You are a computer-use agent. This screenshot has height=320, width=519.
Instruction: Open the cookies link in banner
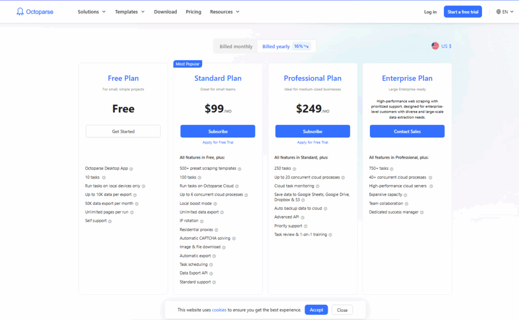click(219, 310)
